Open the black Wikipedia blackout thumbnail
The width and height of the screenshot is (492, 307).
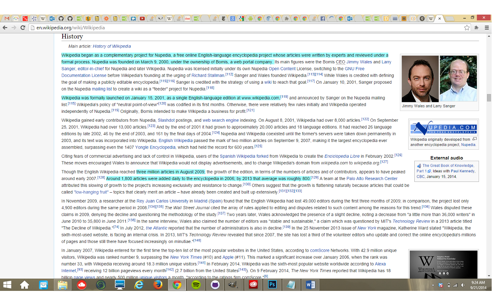444,265
